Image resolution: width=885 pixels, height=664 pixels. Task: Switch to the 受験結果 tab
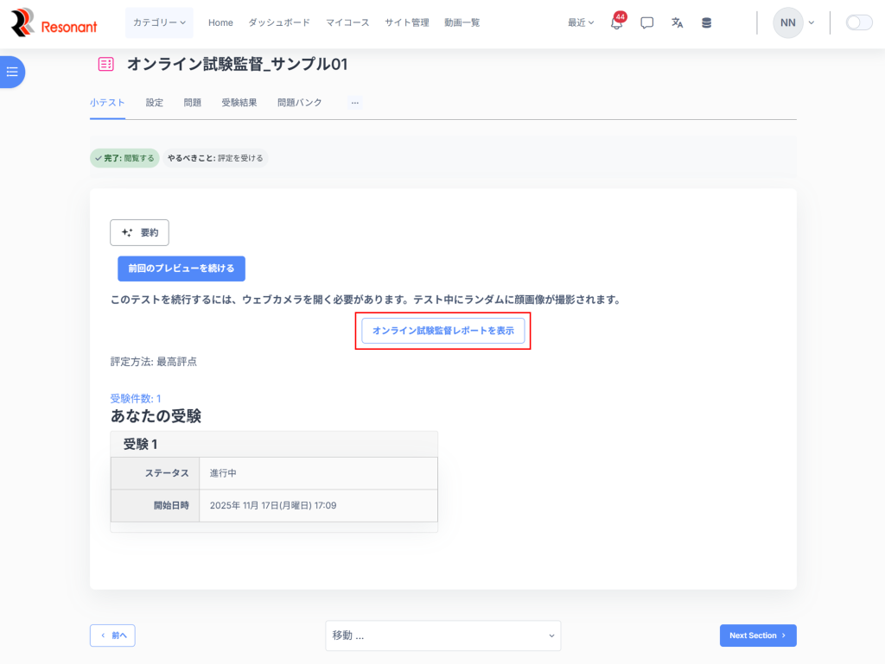pyautogui.click(x=239, y=103)
